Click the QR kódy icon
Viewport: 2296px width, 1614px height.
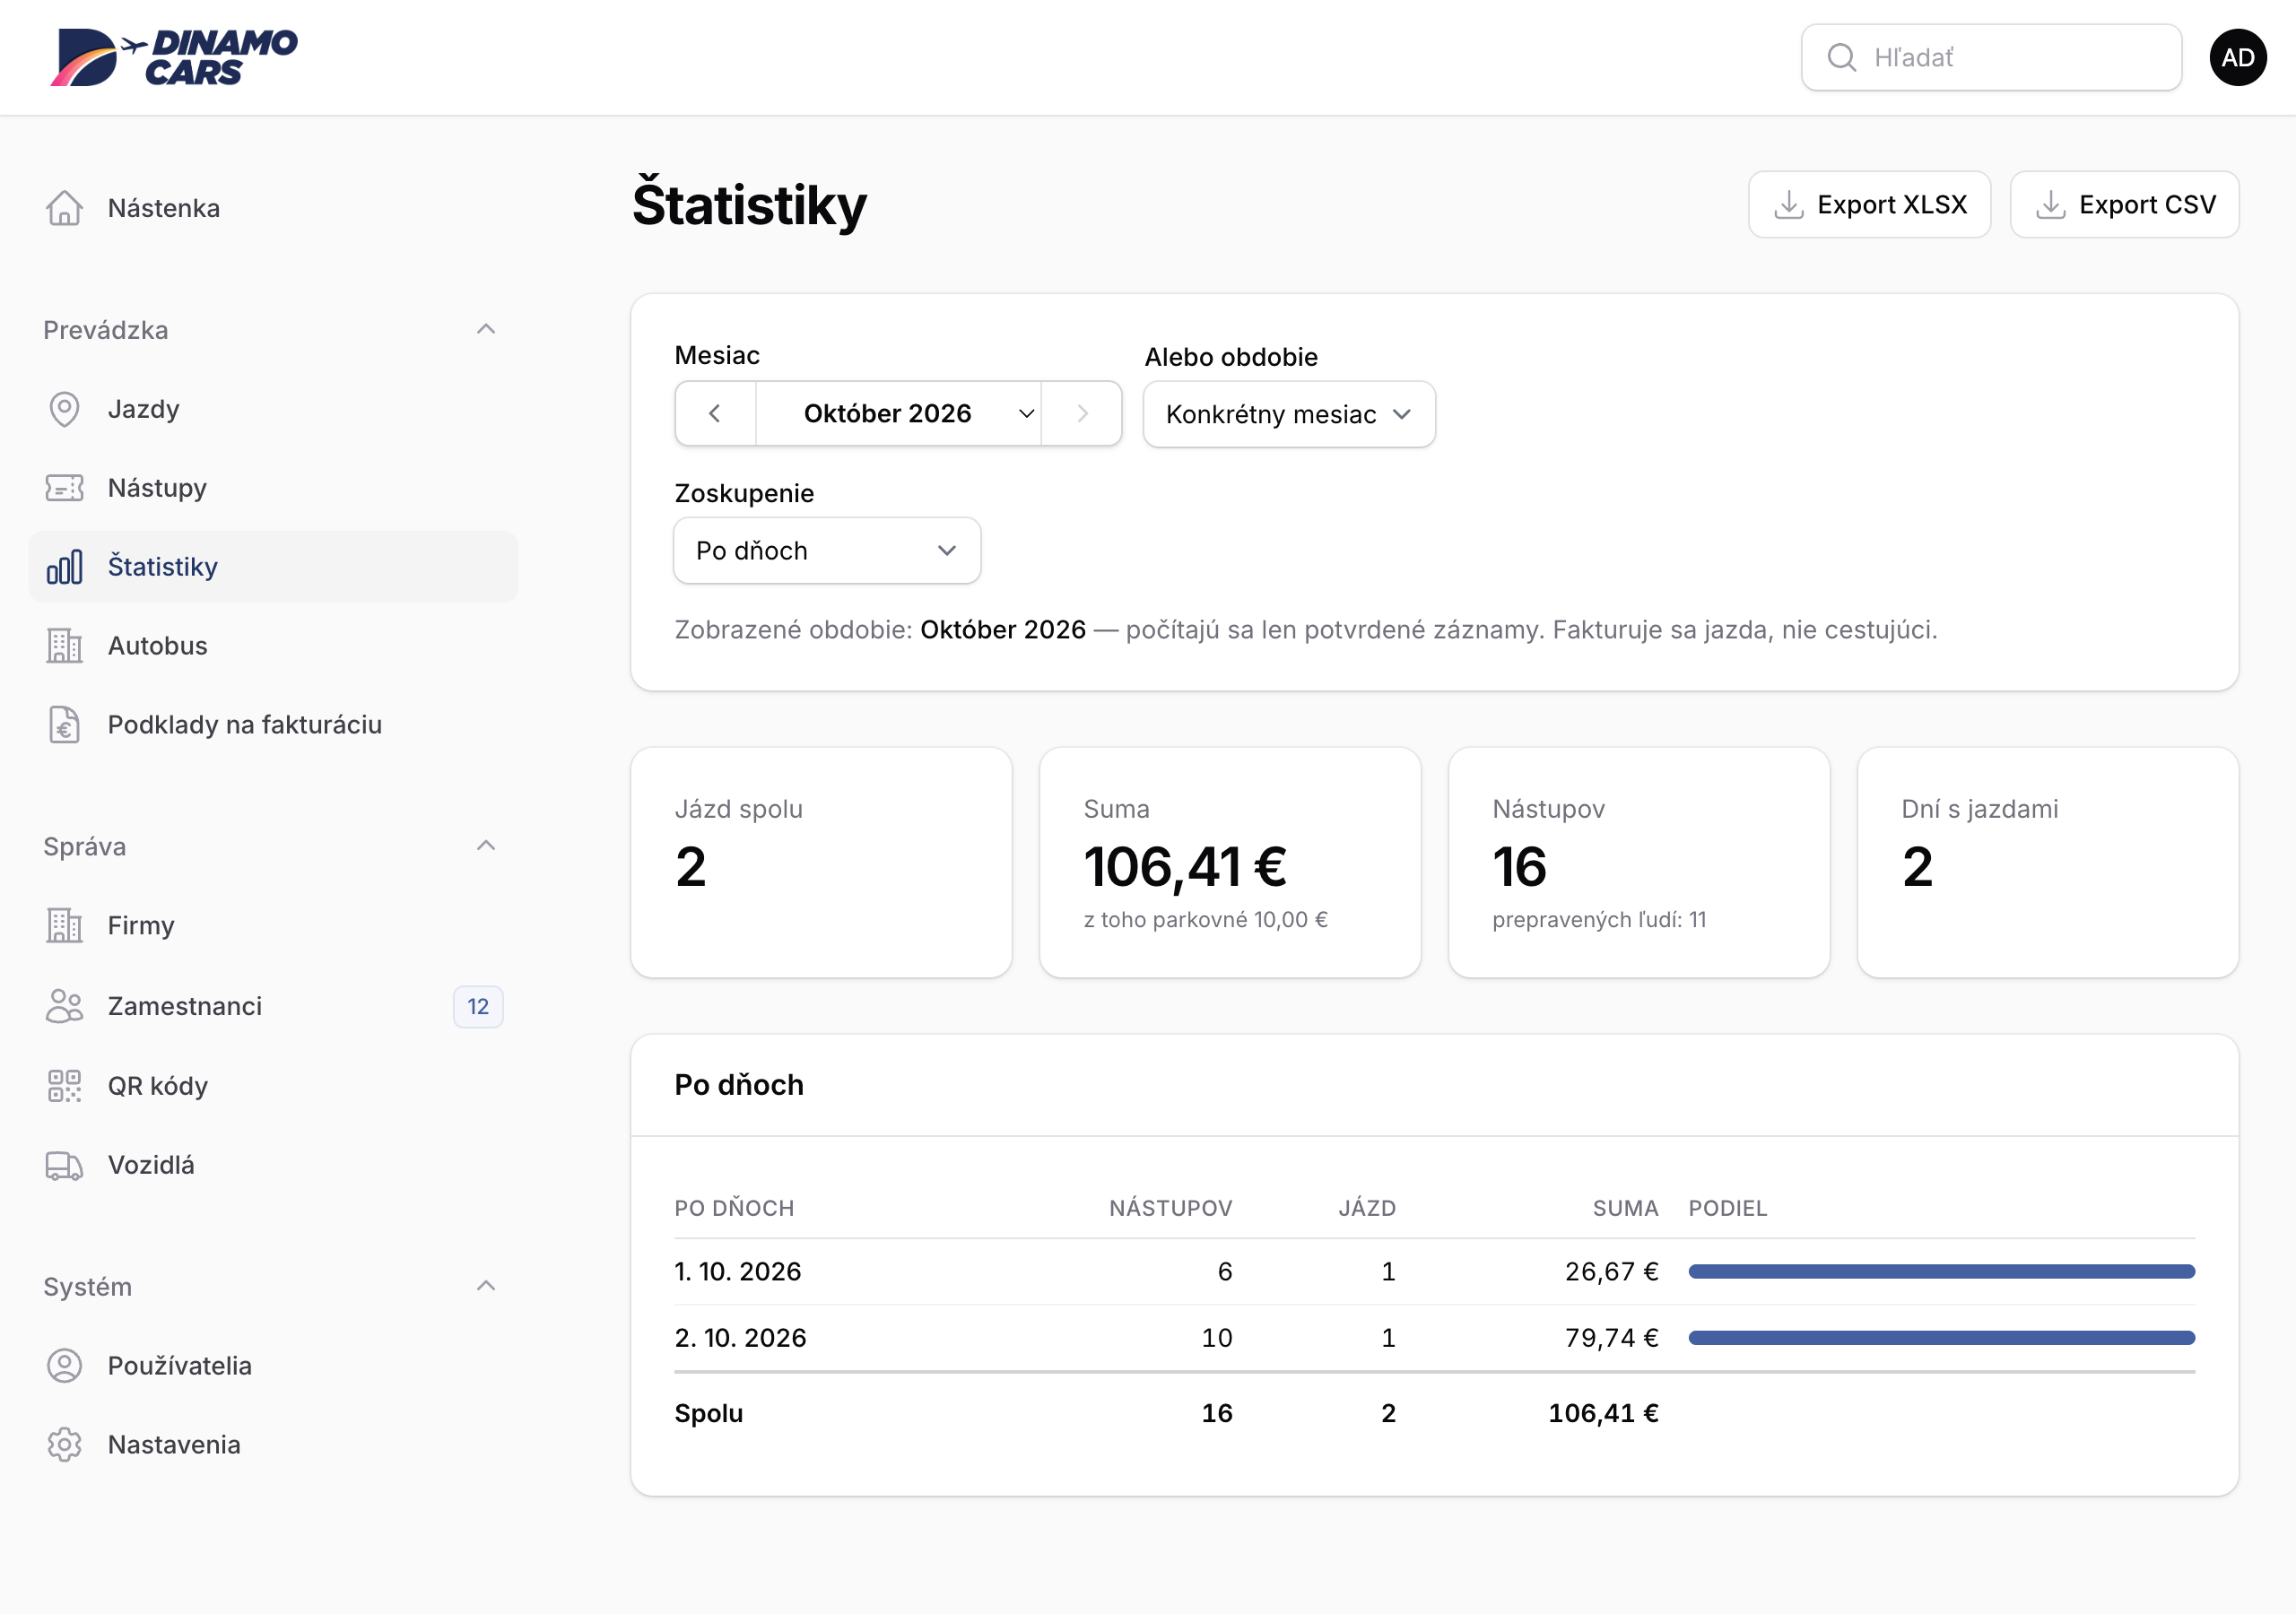click(x=64, y=1086)
